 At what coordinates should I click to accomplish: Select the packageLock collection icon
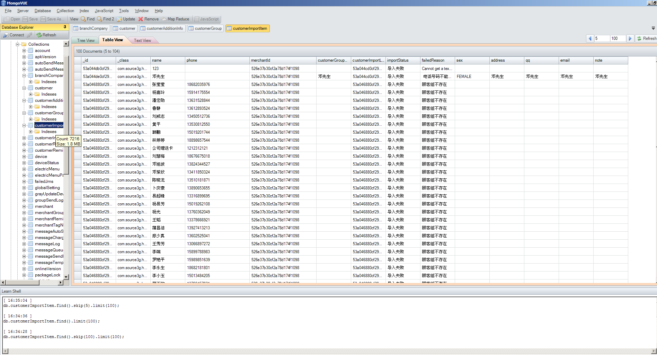coord(30,275)
